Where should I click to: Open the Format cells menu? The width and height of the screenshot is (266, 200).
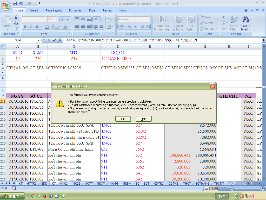tap(209, 29)
